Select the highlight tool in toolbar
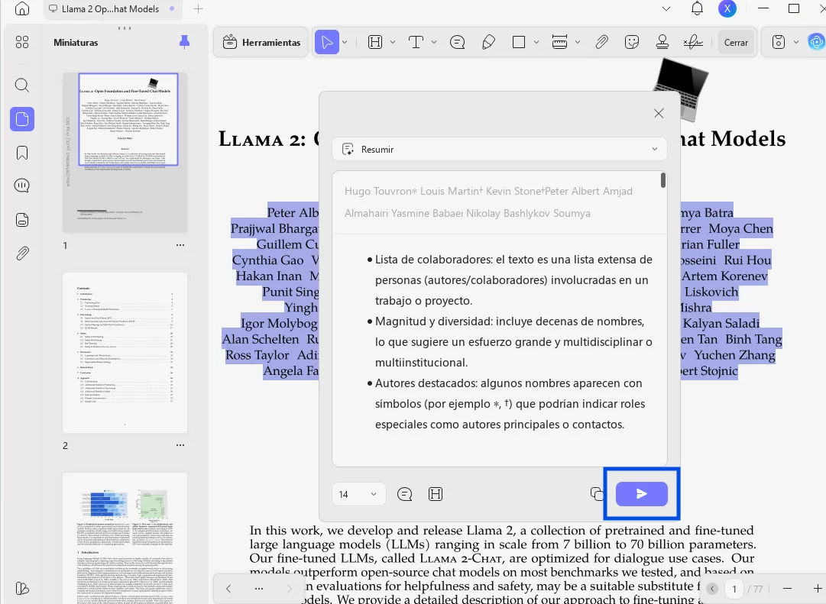The width and height of the screenshot is (826, 604). [x=375, y=42]
